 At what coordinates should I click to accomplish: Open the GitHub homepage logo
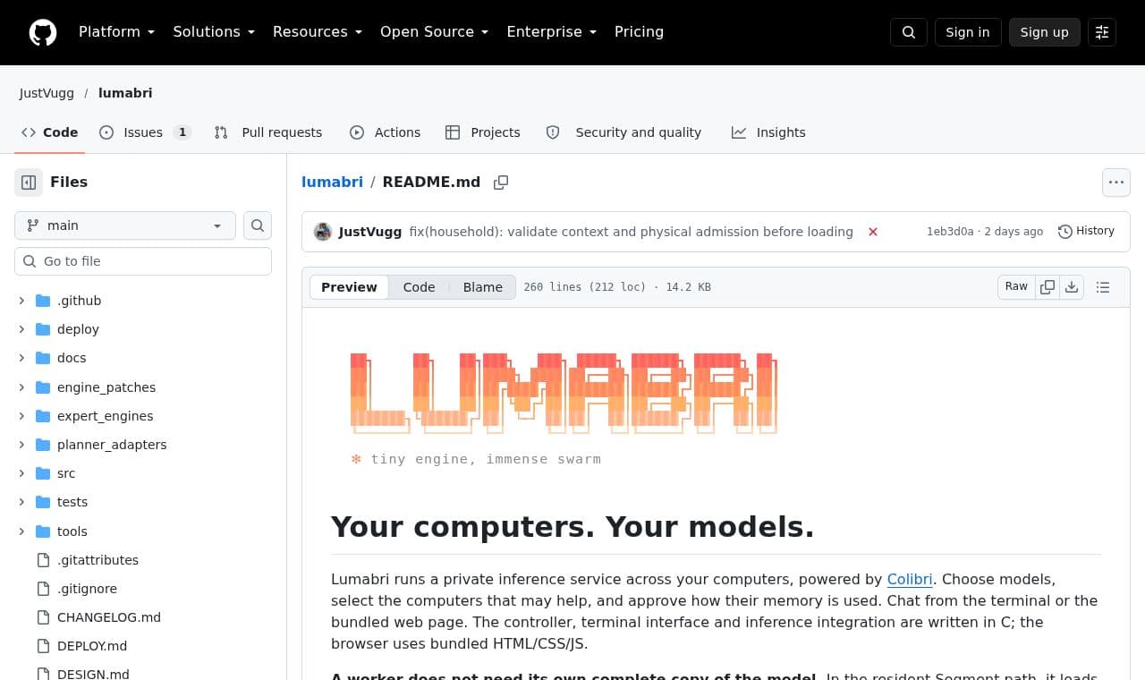click(43, 32)
